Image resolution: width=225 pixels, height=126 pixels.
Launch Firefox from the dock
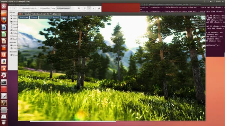pos(4,20)
